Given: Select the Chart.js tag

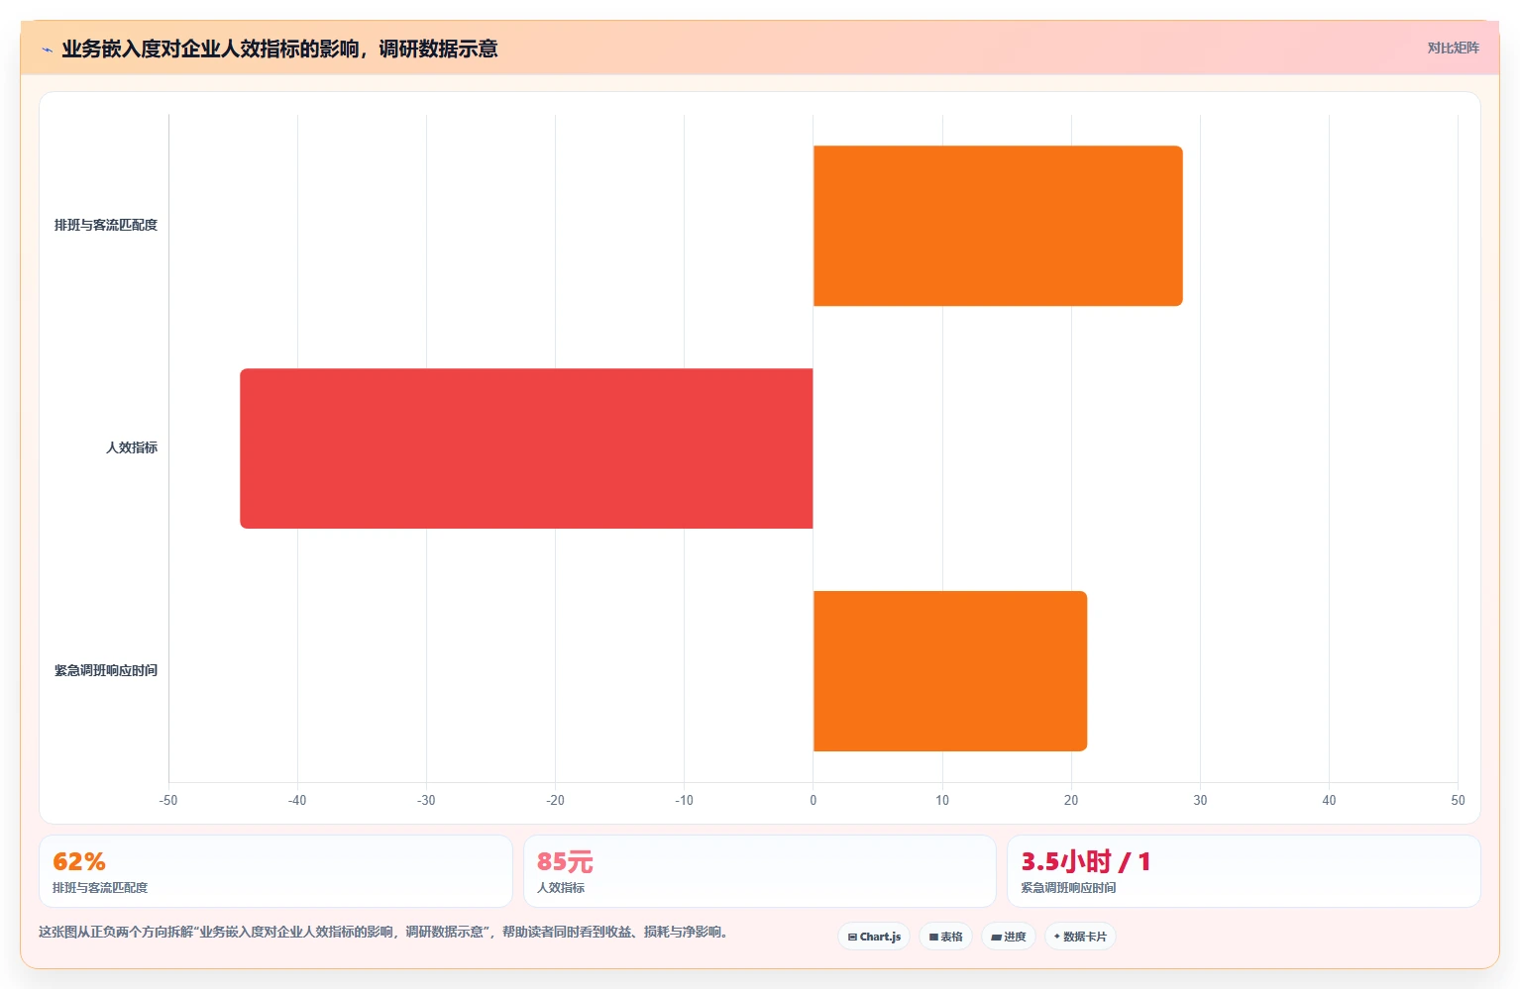Looking at the screenshot, I should [x=874, y=937].
